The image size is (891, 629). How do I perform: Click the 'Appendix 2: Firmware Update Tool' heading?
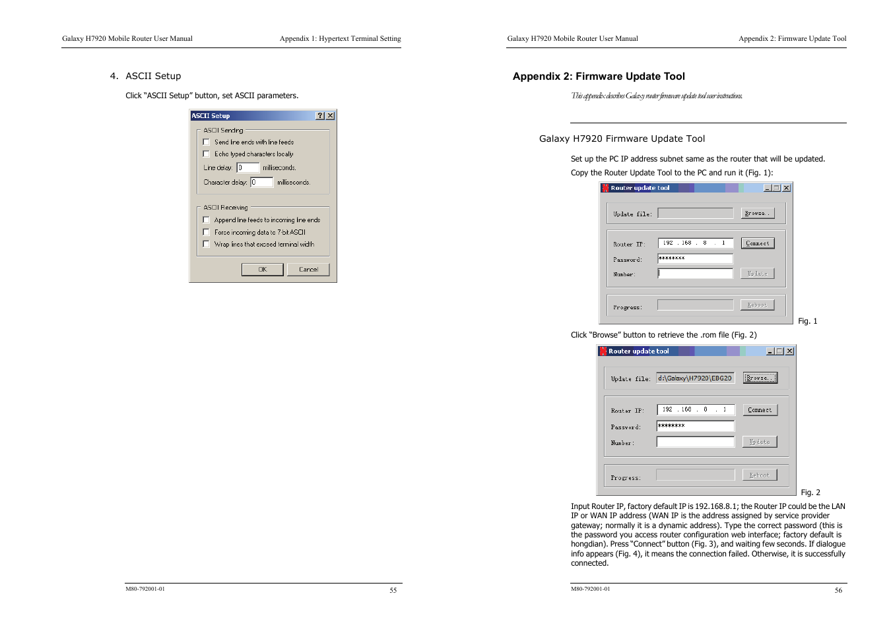[x=599, y=76]
